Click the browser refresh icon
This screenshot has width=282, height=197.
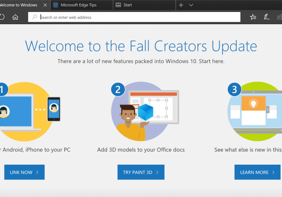(2, 17)
